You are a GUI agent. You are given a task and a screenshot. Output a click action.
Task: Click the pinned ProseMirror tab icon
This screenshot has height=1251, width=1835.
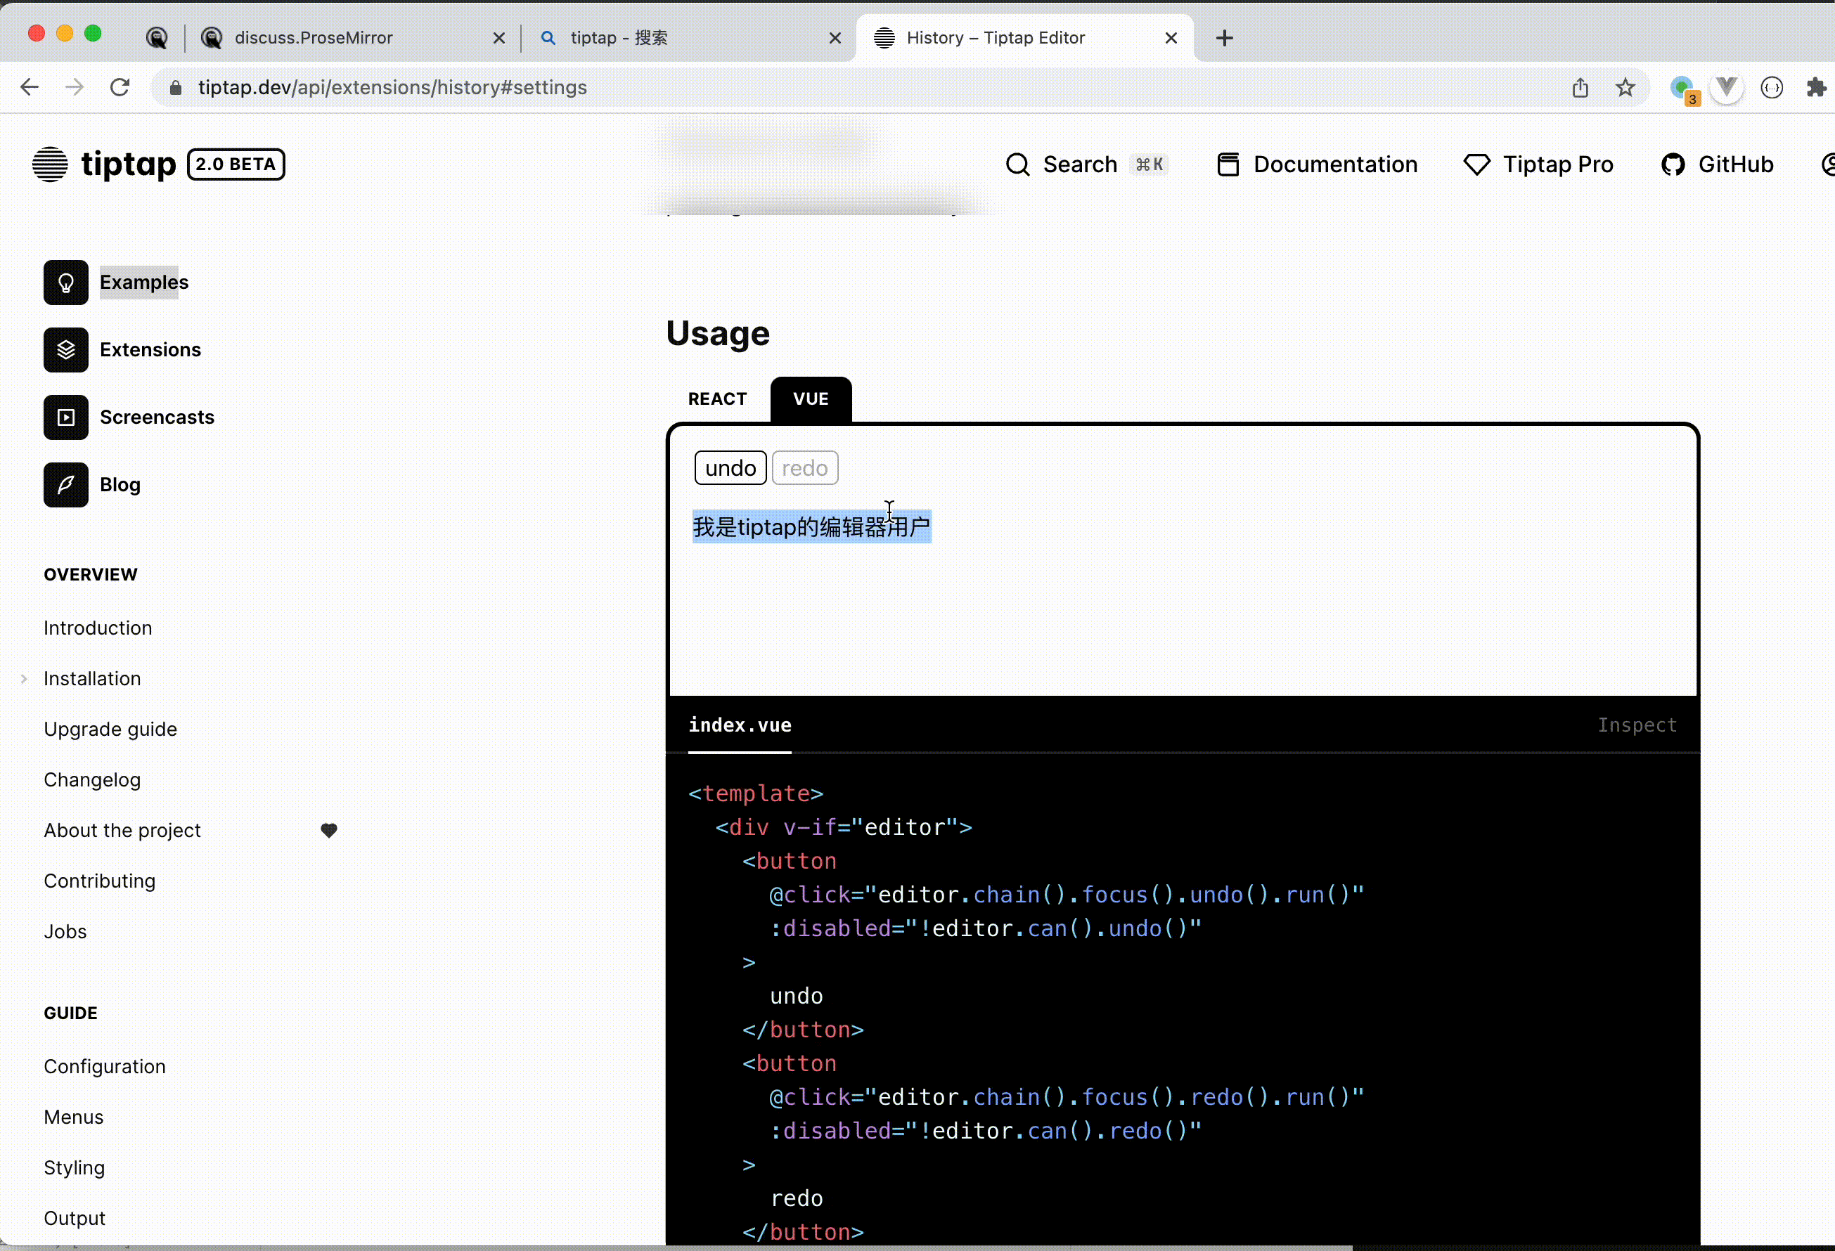[x=157, y=38]
